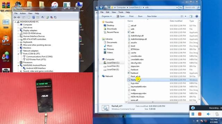Click Downloads in Favorites sidebar
This screenshot has height=124, width=222.
112,29
